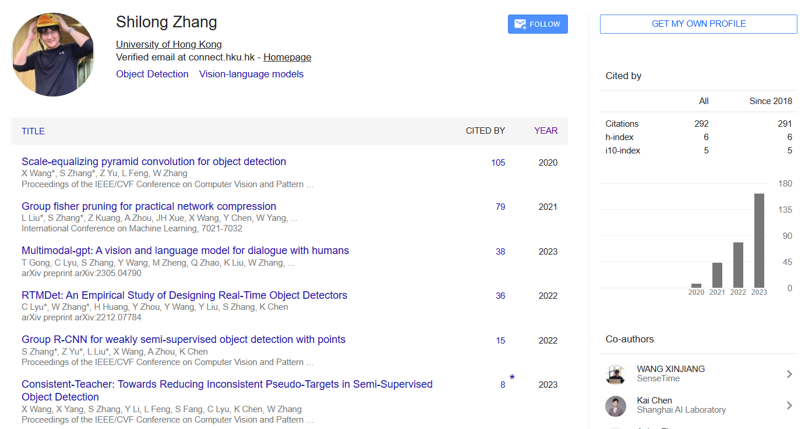The height and width of the screenshot is (429, 812).
Task: View 38 citations of Multimodal-gpt paper
Action: click(x=500, y=252)
